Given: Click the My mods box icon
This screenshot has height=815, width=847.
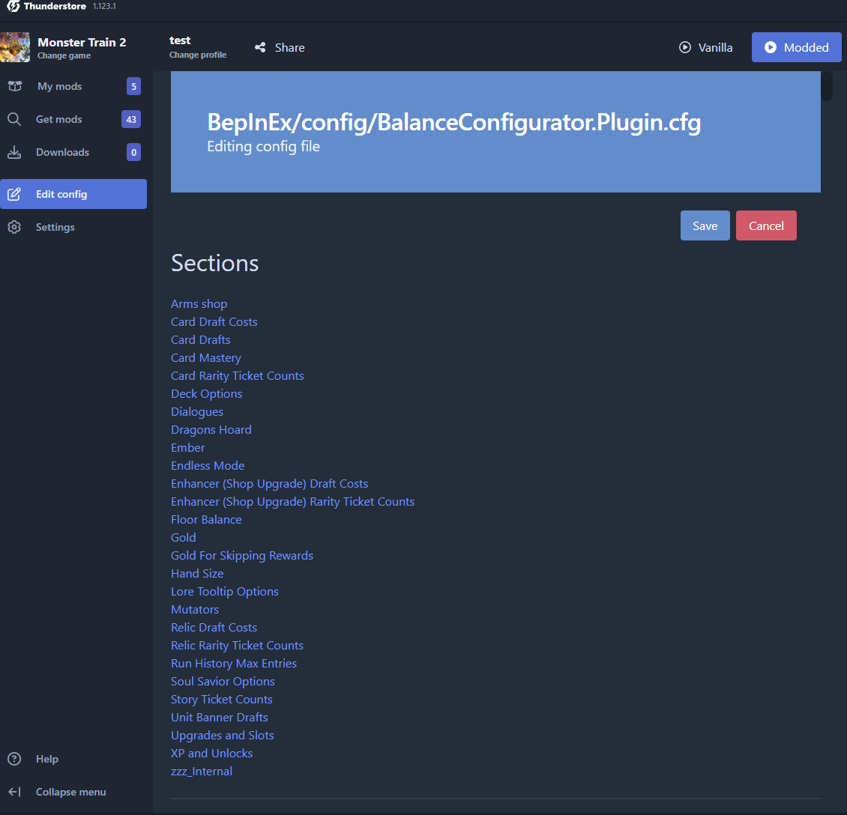Looking at the screenshot, I should 14,86.
